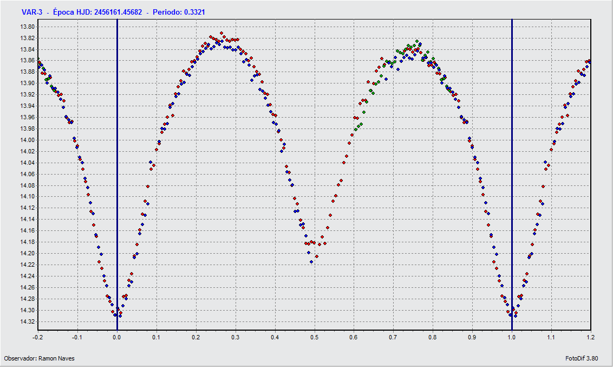Image resolution: width=613 pixels, height=367 pixels.
Task: Click the x-axis label 1.0
Action: coord(512,337)
